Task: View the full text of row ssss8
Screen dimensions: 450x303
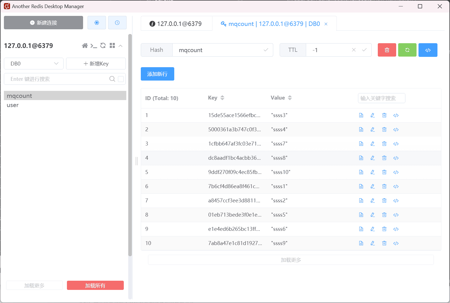Action: pos(361,158)
